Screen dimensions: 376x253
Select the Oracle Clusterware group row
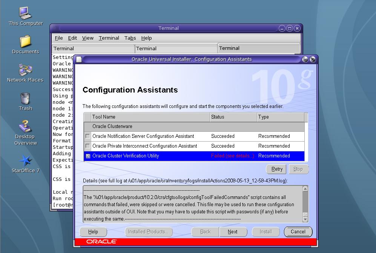pyautogui.click(x=194, y=126)
